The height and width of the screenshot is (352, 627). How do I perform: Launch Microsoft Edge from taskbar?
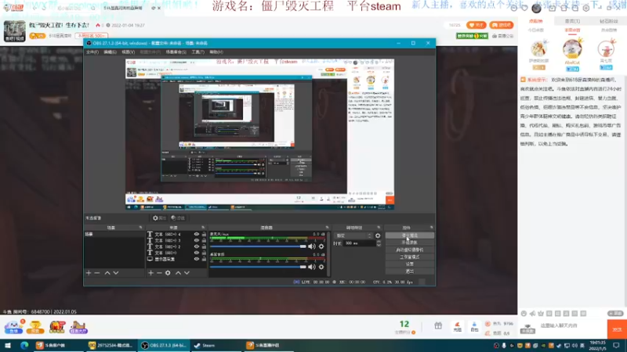click(24, 346)
